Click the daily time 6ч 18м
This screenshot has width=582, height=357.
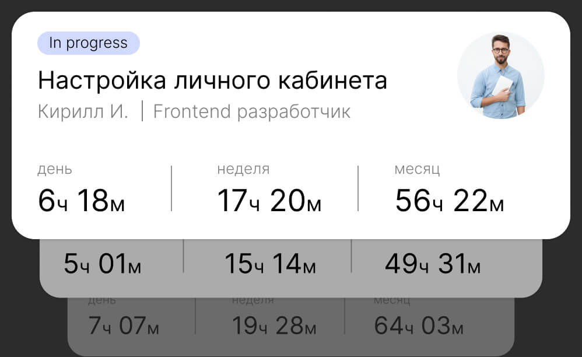[x=81, y=201]
